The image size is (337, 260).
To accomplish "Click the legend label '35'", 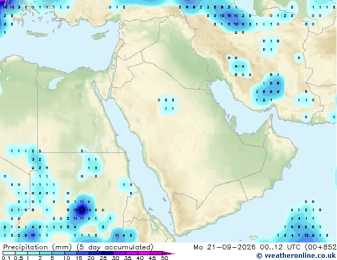I will tap(128, 258).
